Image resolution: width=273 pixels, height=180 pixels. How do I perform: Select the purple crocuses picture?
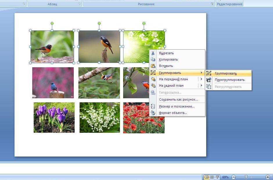54,117
